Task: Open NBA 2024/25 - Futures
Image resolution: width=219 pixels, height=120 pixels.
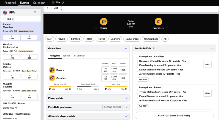Action: tap(14, 103)
